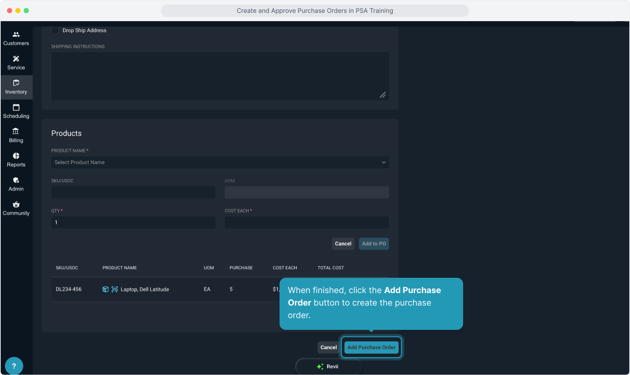
Task: Open the Admin shield icon
Action: [16, 180]
